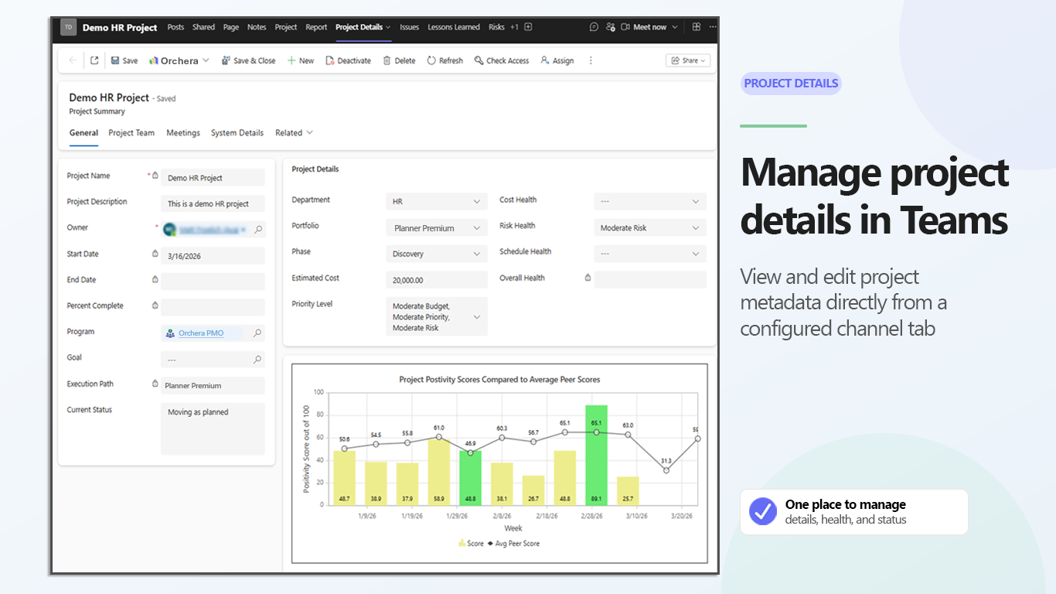This screenshot has width=1056, height=594.
Task: Open the Phase dropdown showing Discovery
Action: click(x=437, y=254)
